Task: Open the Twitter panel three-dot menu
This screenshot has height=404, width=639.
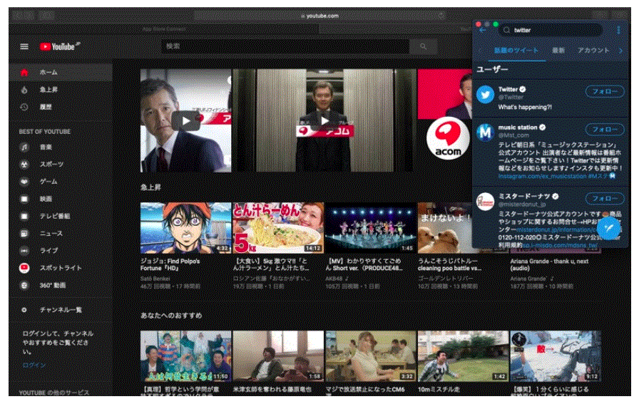Action: pyautogui.click(x=618, y=30)
